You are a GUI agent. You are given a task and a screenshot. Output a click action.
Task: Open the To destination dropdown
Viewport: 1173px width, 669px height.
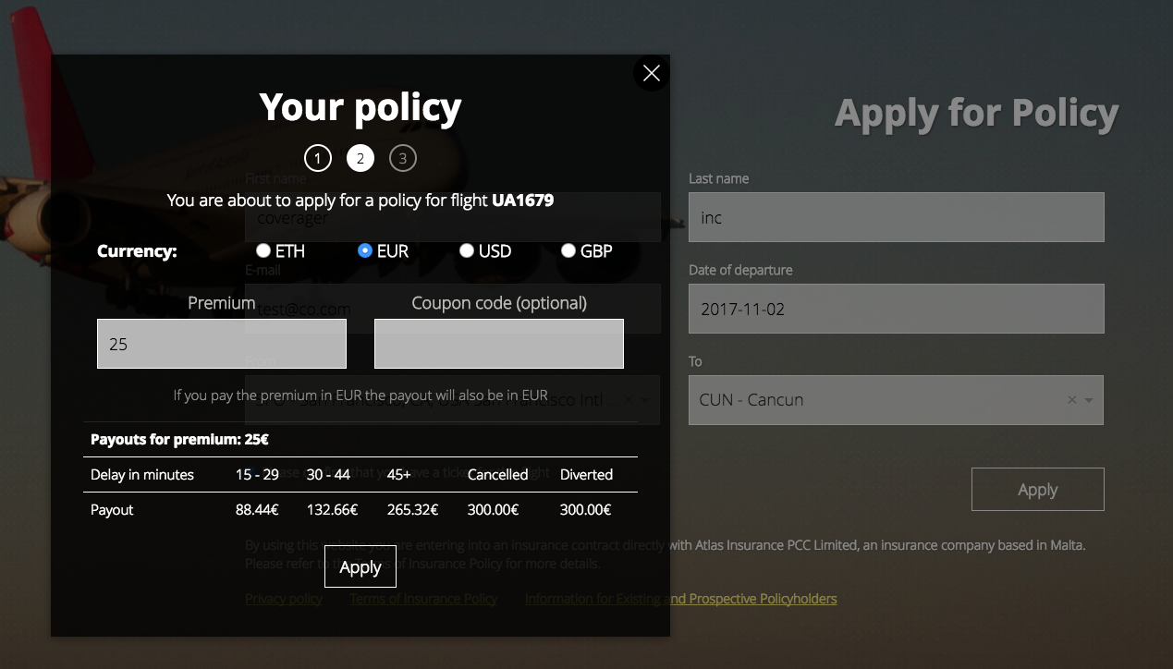pos(1088,400)
